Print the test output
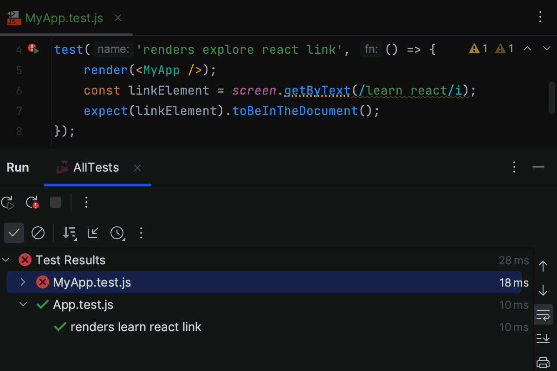 coord(543,362)
